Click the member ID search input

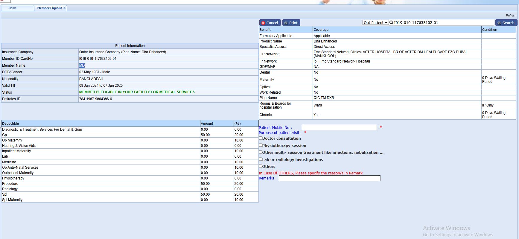[443, 22]
